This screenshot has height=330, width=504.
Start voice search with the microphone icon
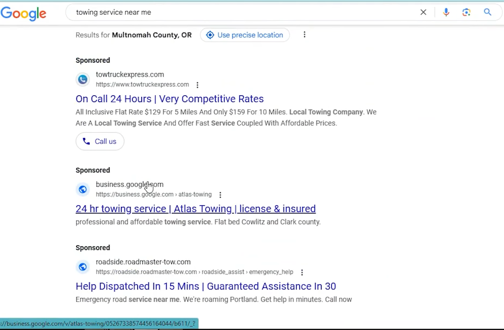coord(446,12)
